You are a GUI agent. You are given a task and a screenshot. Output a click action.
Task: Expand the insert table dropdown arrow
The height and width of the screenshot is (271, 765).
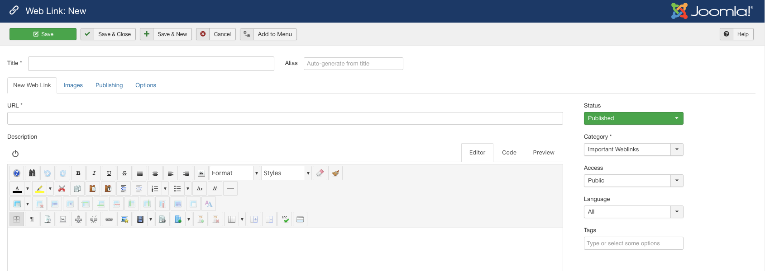pyautogui.click(x=28, y=204)
